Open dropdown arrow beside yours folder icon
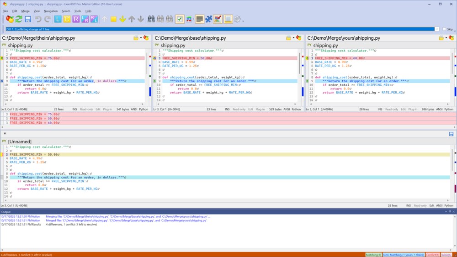Viewport: 457px width, 257px height. pyautogui.click(x=446, y=38)
